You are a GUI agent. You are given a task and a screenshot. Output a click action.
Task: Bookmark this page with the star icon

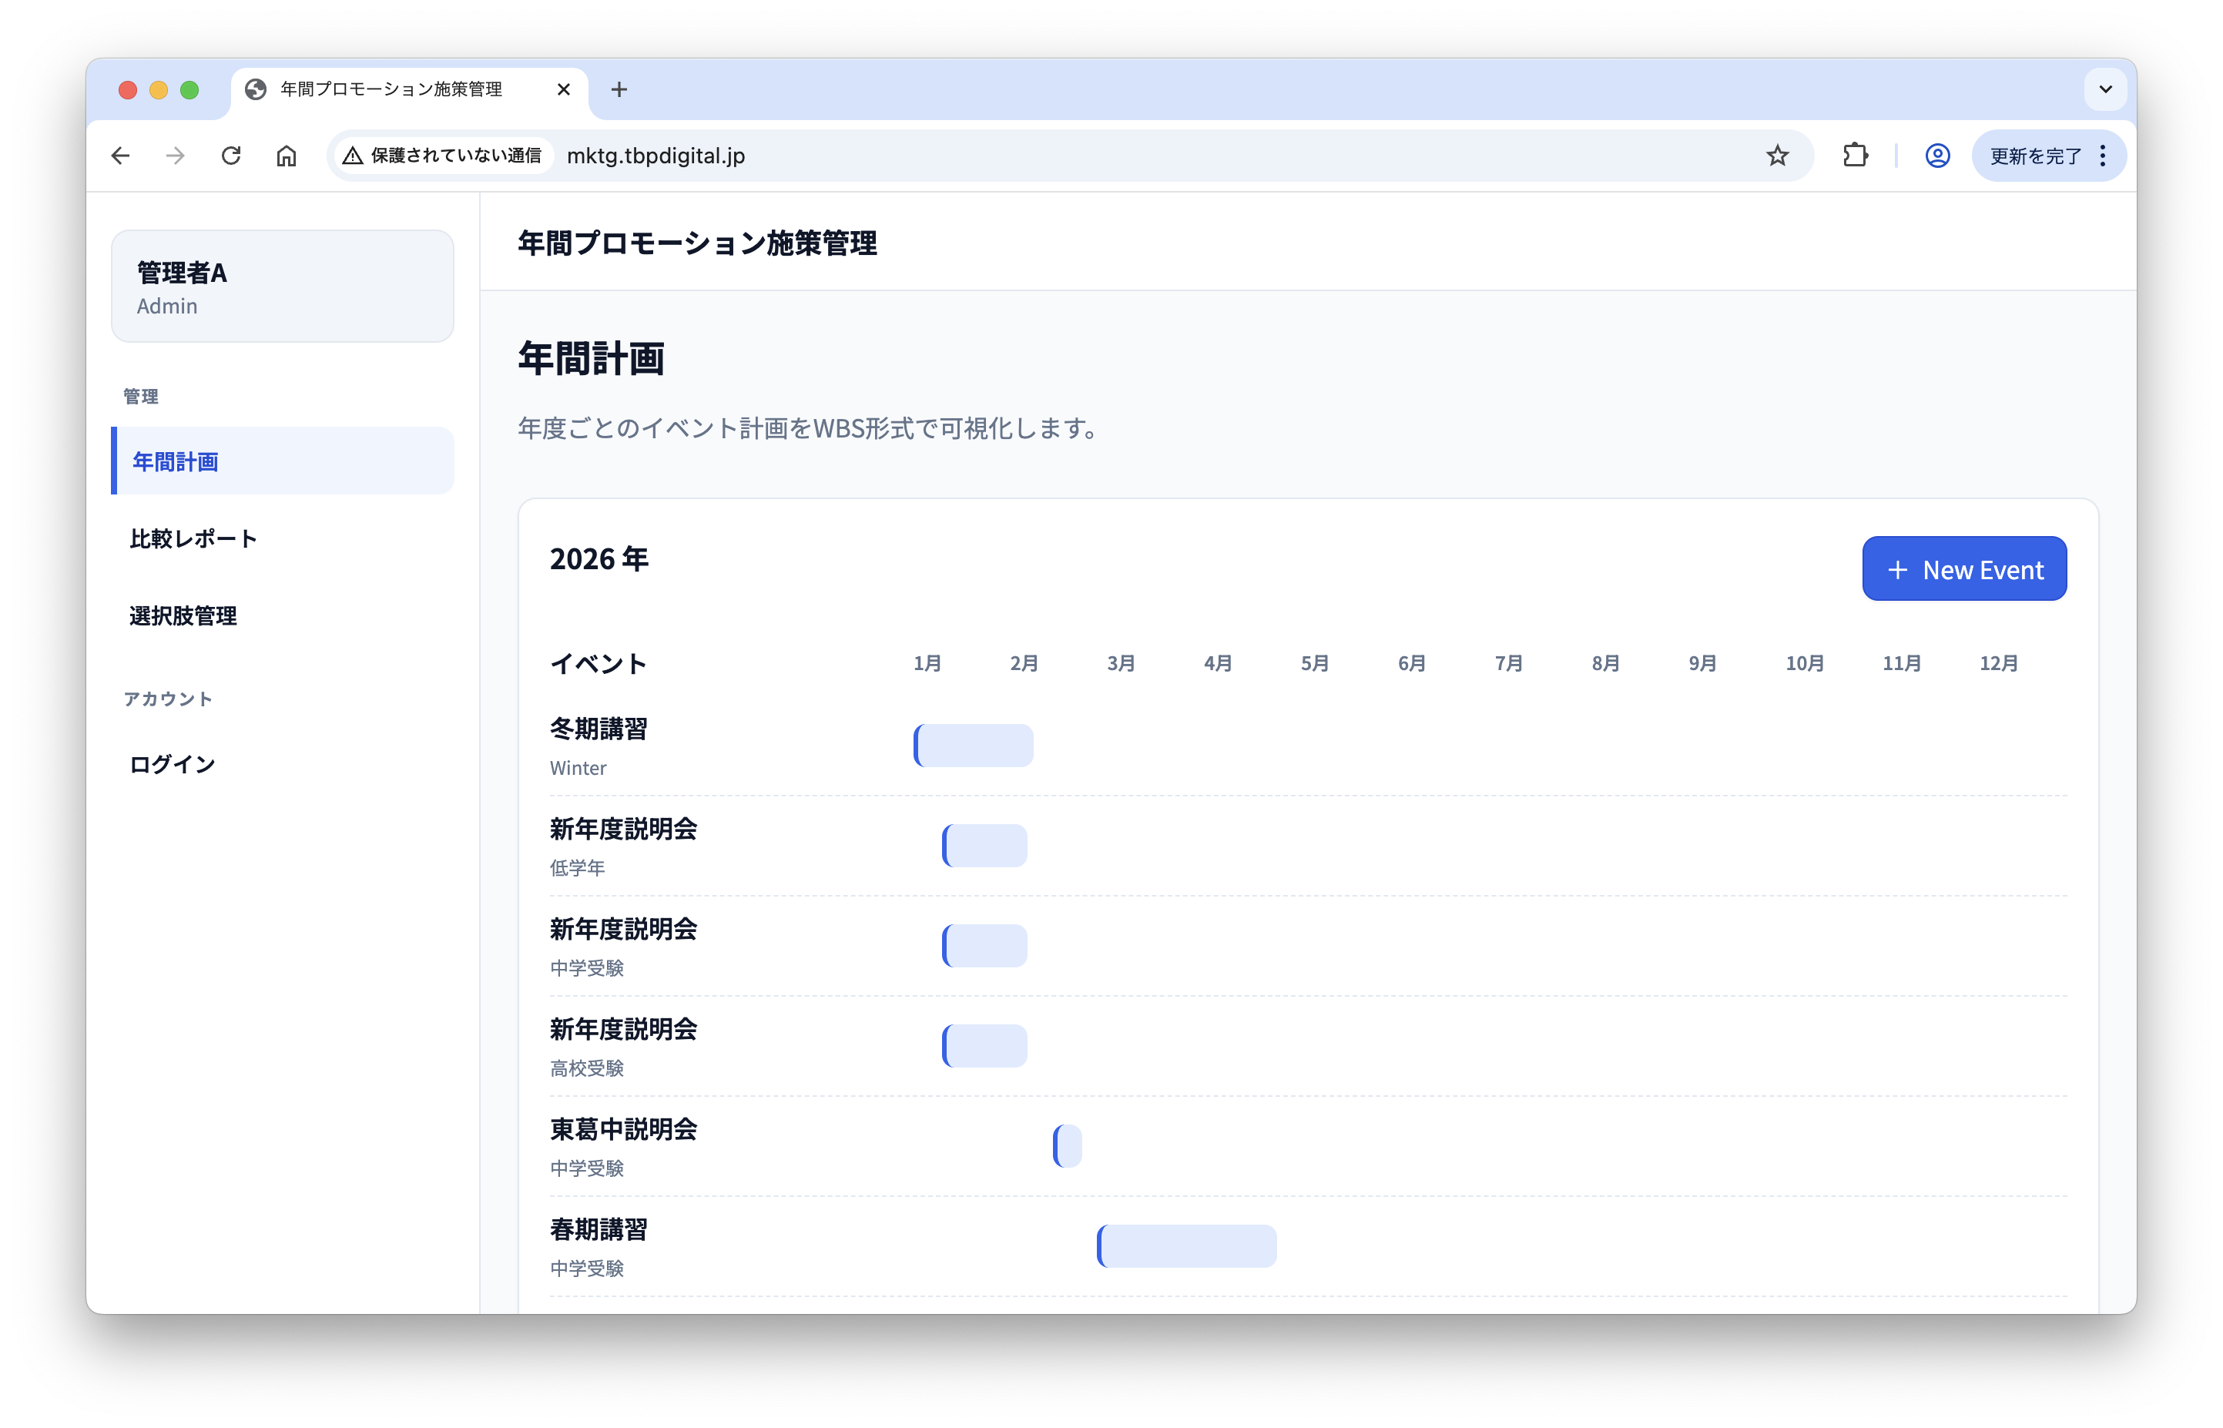(1777, 155)
